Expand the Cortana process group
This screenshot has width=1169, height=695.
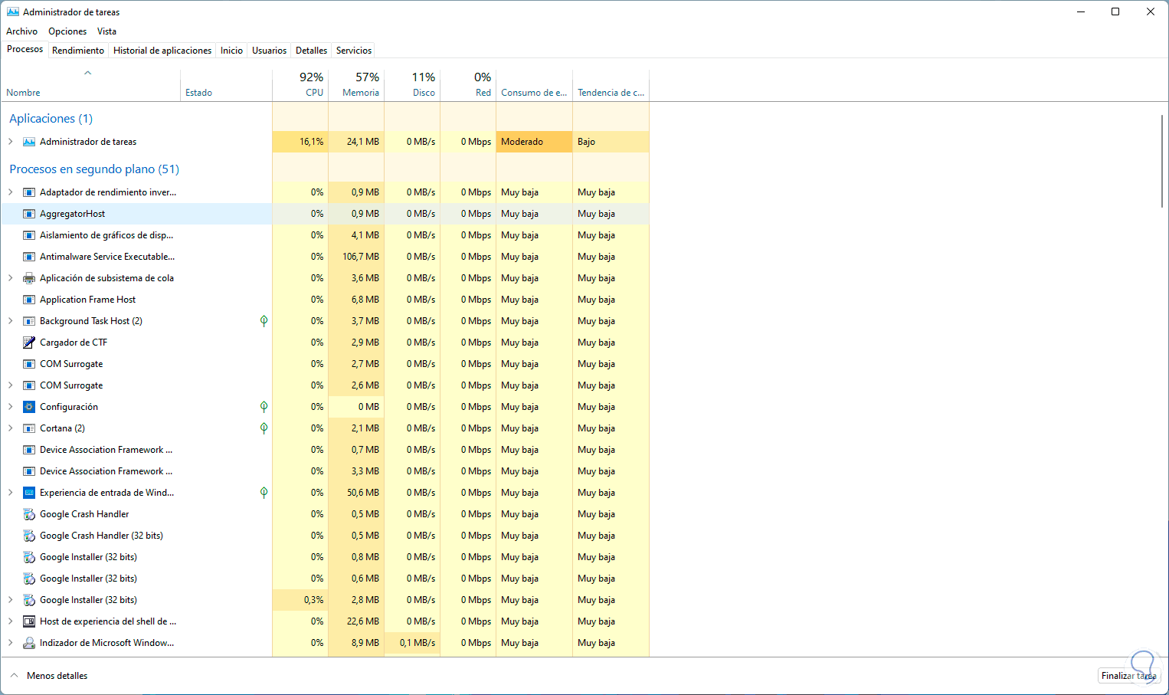coord(11,428)
